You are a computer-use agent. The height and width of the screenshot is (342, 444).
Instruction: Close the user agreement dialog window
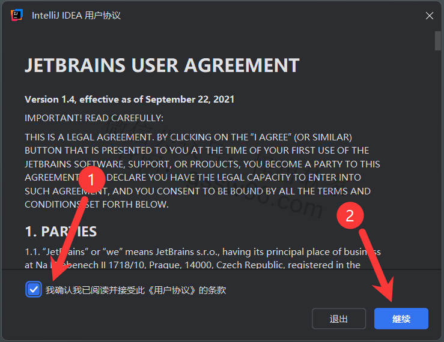(x=430, y=16)
